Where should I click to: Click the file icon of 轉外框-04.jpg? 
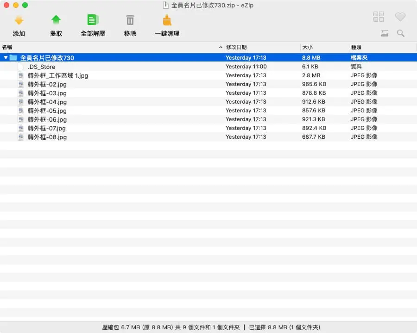click(21, 102)
